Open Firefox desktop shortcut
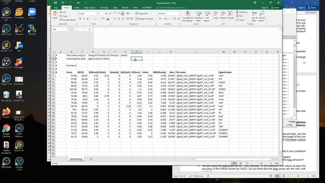This screenshot has width=325, height=183. [x=6, y=113]
